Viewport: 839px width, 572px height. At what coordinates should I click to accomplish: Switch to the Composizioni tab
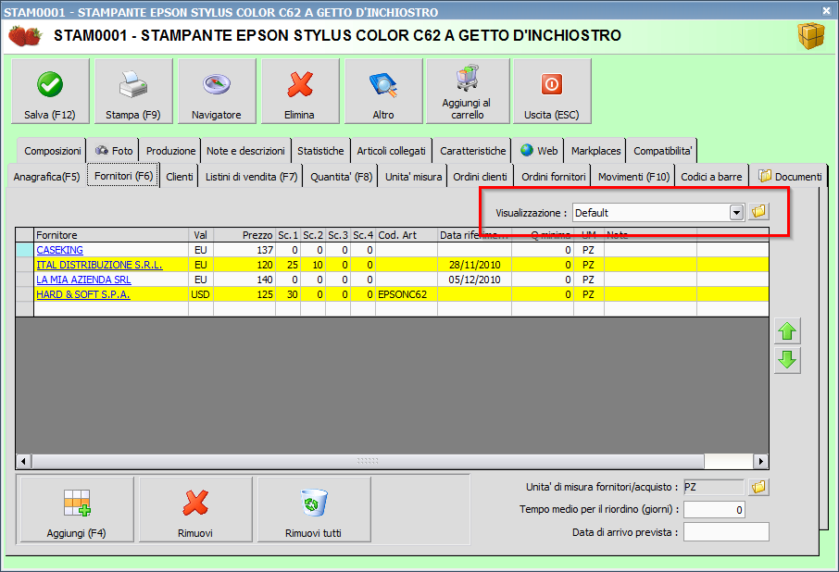click(x=53, y=151)
